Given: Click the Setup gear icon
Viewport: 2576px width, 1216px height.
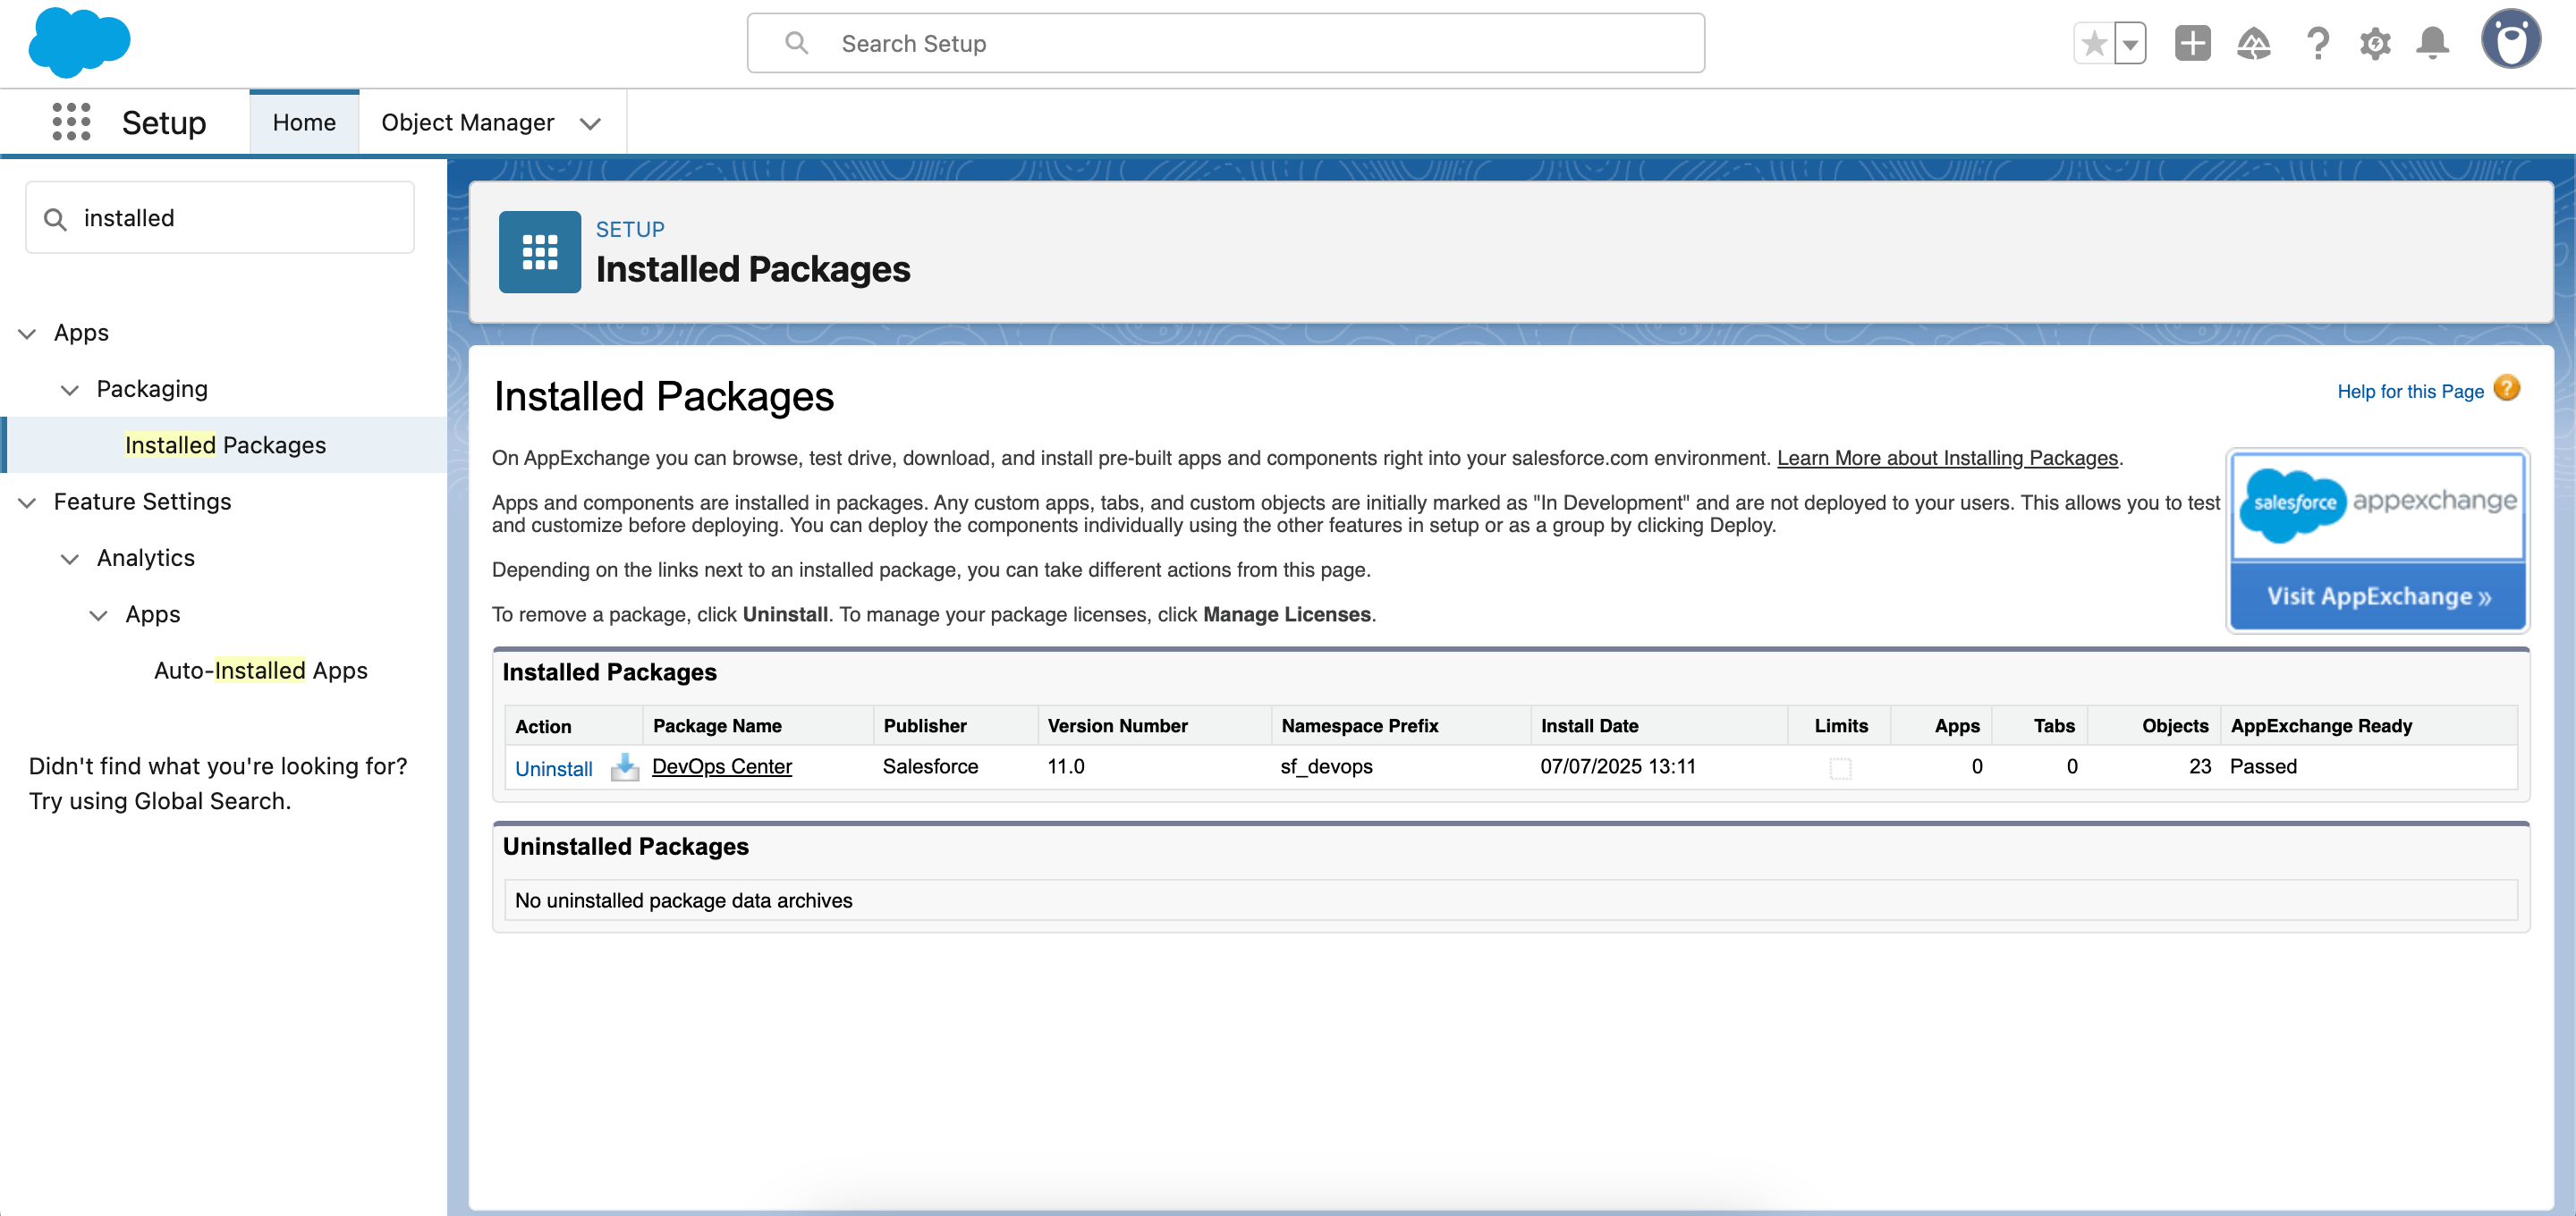Looking at the screenshot, I should (2375, 44).
